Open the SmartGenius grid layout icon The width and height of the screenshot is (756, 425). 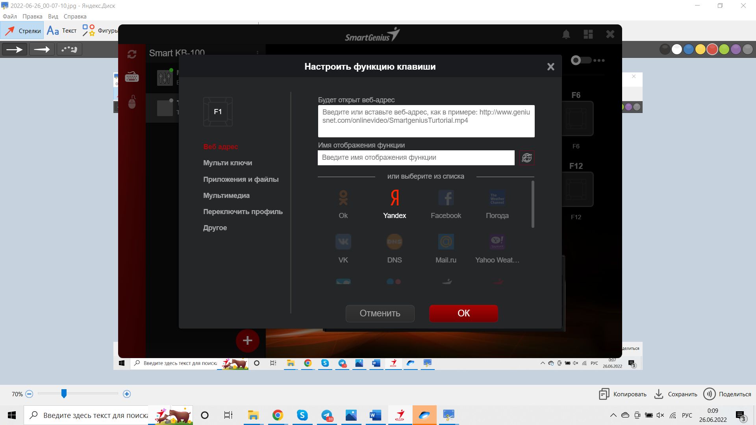[x=588, y=35]
